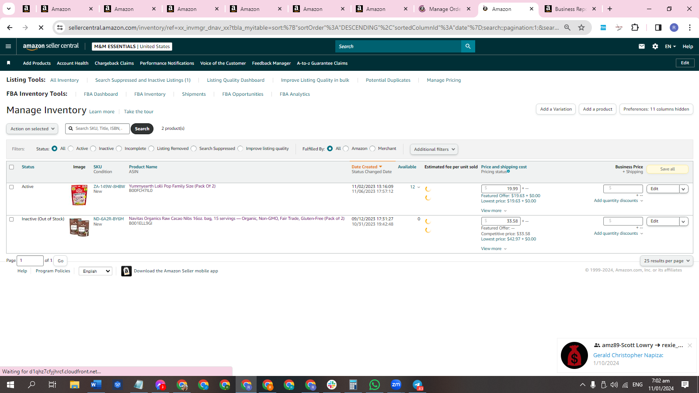This screenshot has height=393, width=699.
Task: Open the Yummyearth Lolli Pop product thumbnail
Action: click(79, 195)
